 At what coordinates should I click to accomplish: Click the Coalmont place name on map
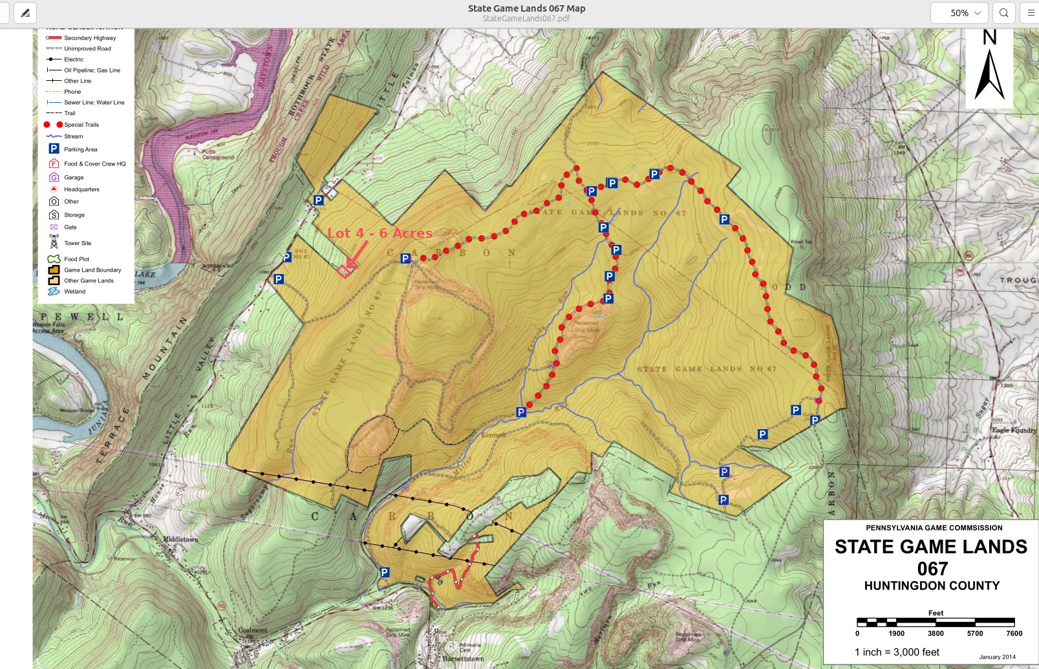pyautogui.click(x=253, y=630)
